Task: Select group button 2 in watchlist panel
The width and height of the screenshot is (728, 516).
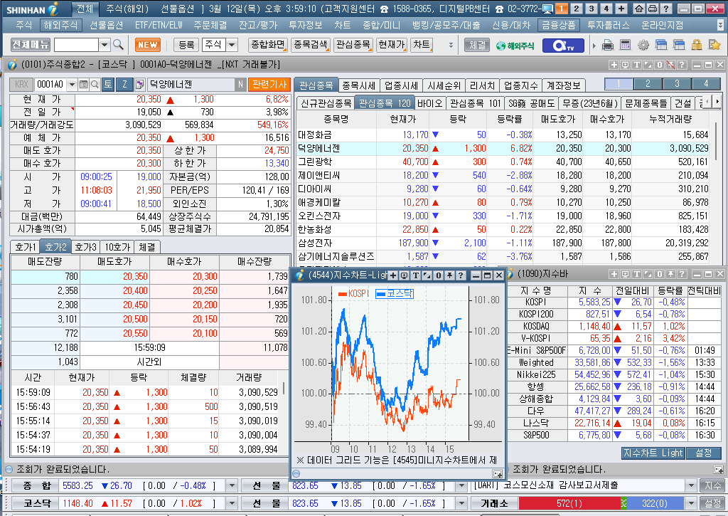Action: (648, 84)
